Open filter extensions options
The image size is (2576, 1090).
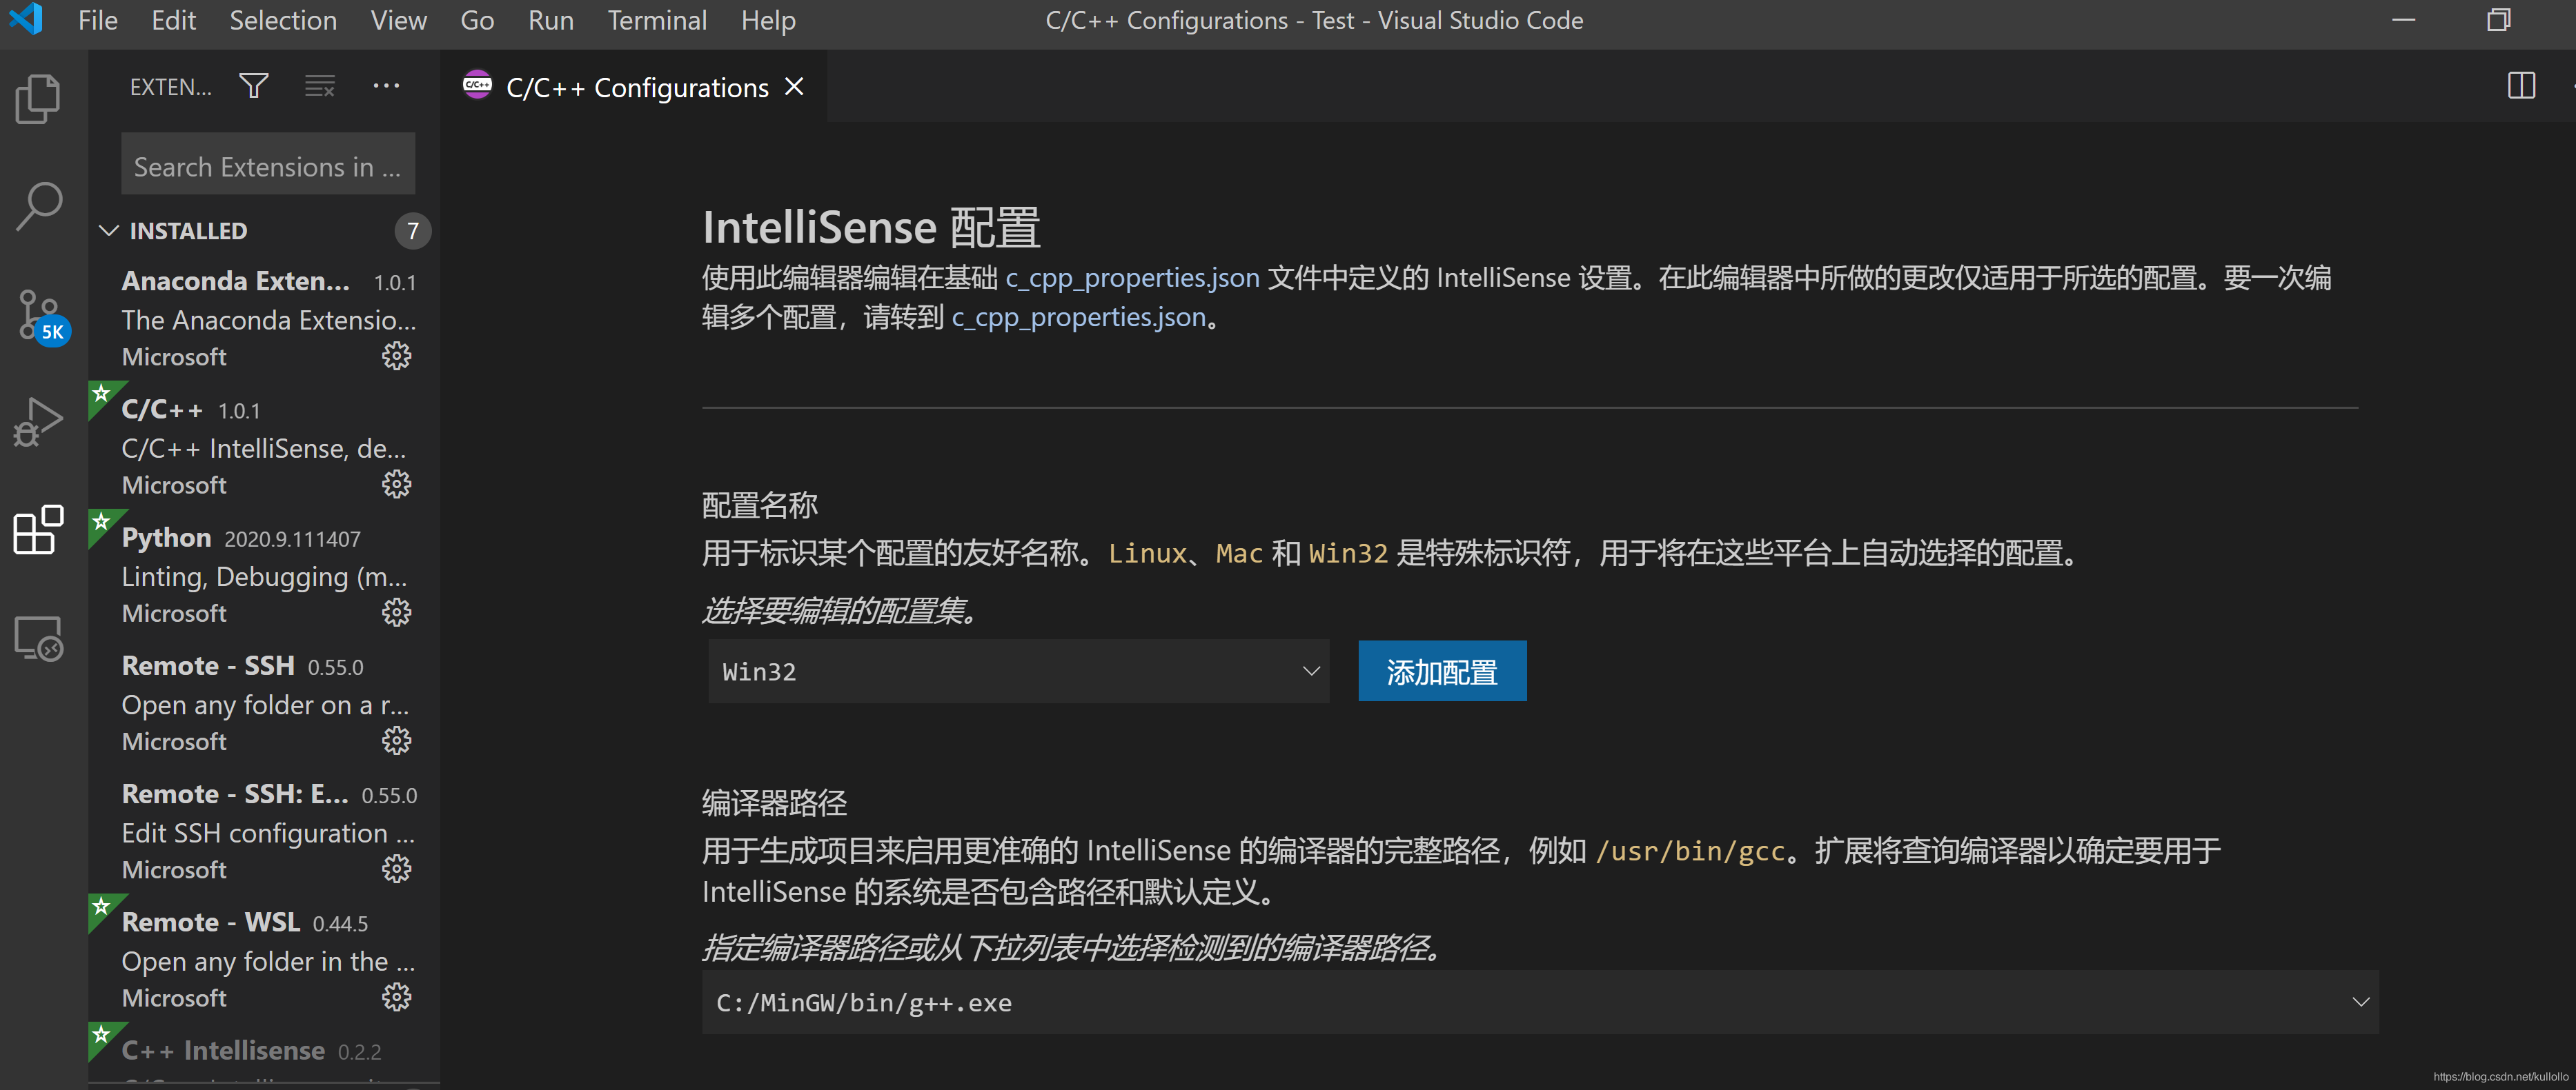pos(253,86)
